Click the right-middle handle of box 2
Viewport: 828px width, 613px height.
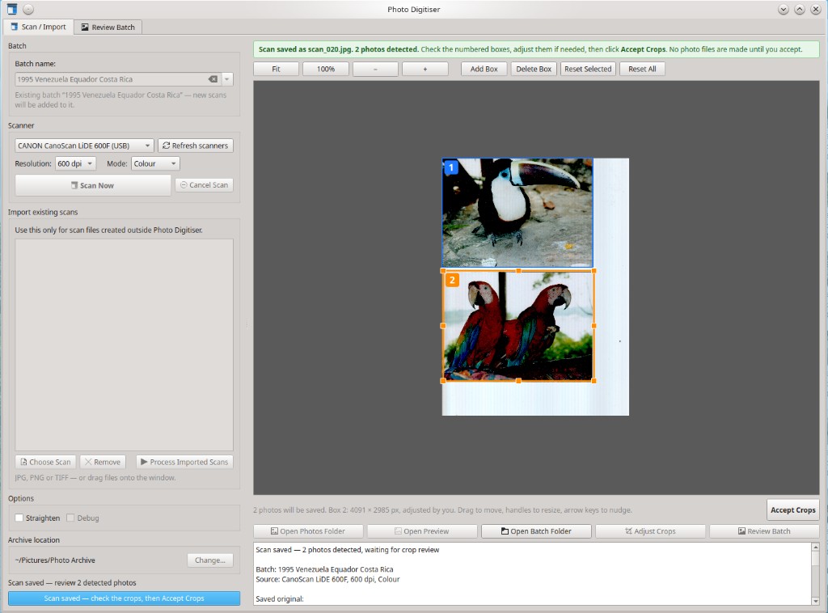coord(594,326)
